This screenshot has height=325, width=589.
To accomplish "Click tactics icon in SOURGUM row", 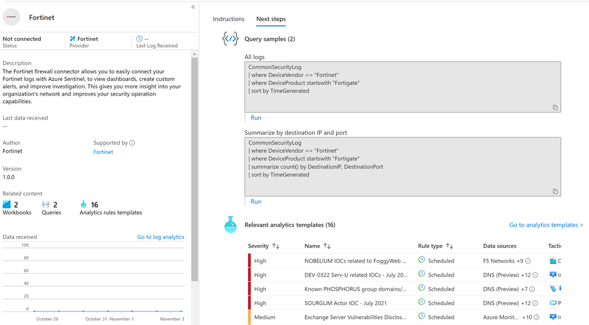I will tap(553, 303).
